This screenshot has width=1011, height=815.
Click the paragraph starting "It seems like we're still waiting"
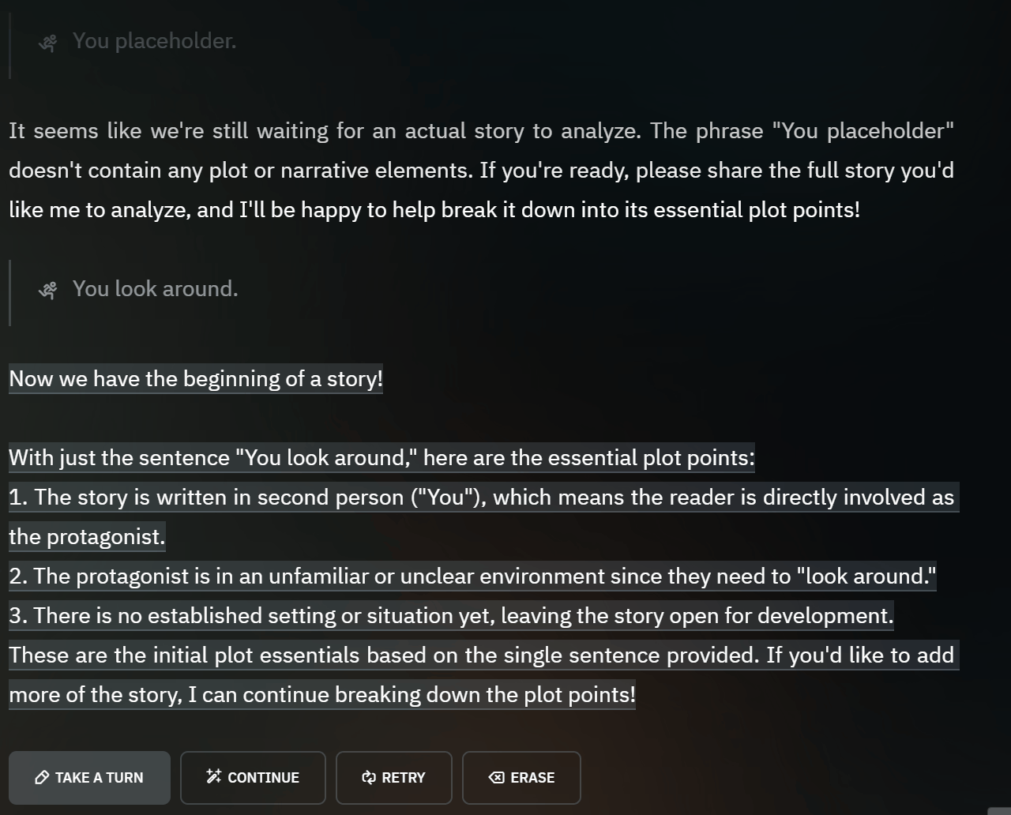click(481, 171)
